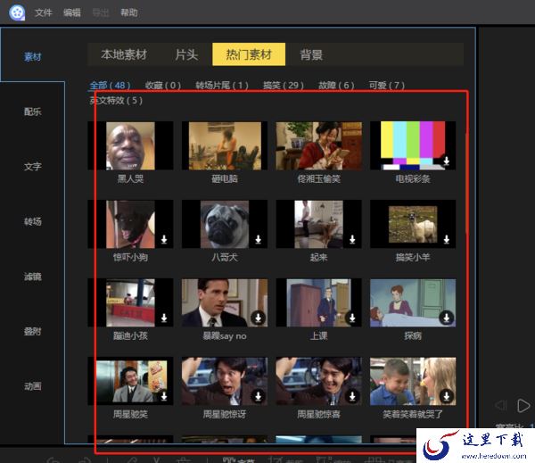Download the 搞笑小羊 clip
This screenshot has width=535, height=463.
[447, 239]
